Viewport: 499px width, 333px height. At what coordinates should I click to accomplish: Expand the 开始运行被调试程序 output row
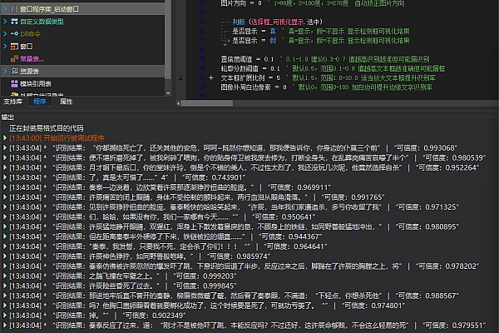[5, 138]
